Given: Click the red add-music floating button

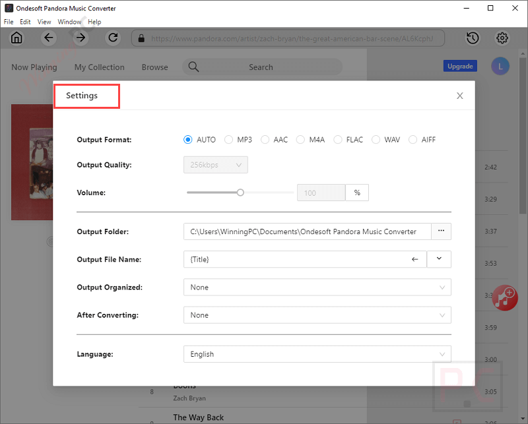Looking at the screenshot, I should [x=505, y=297].
